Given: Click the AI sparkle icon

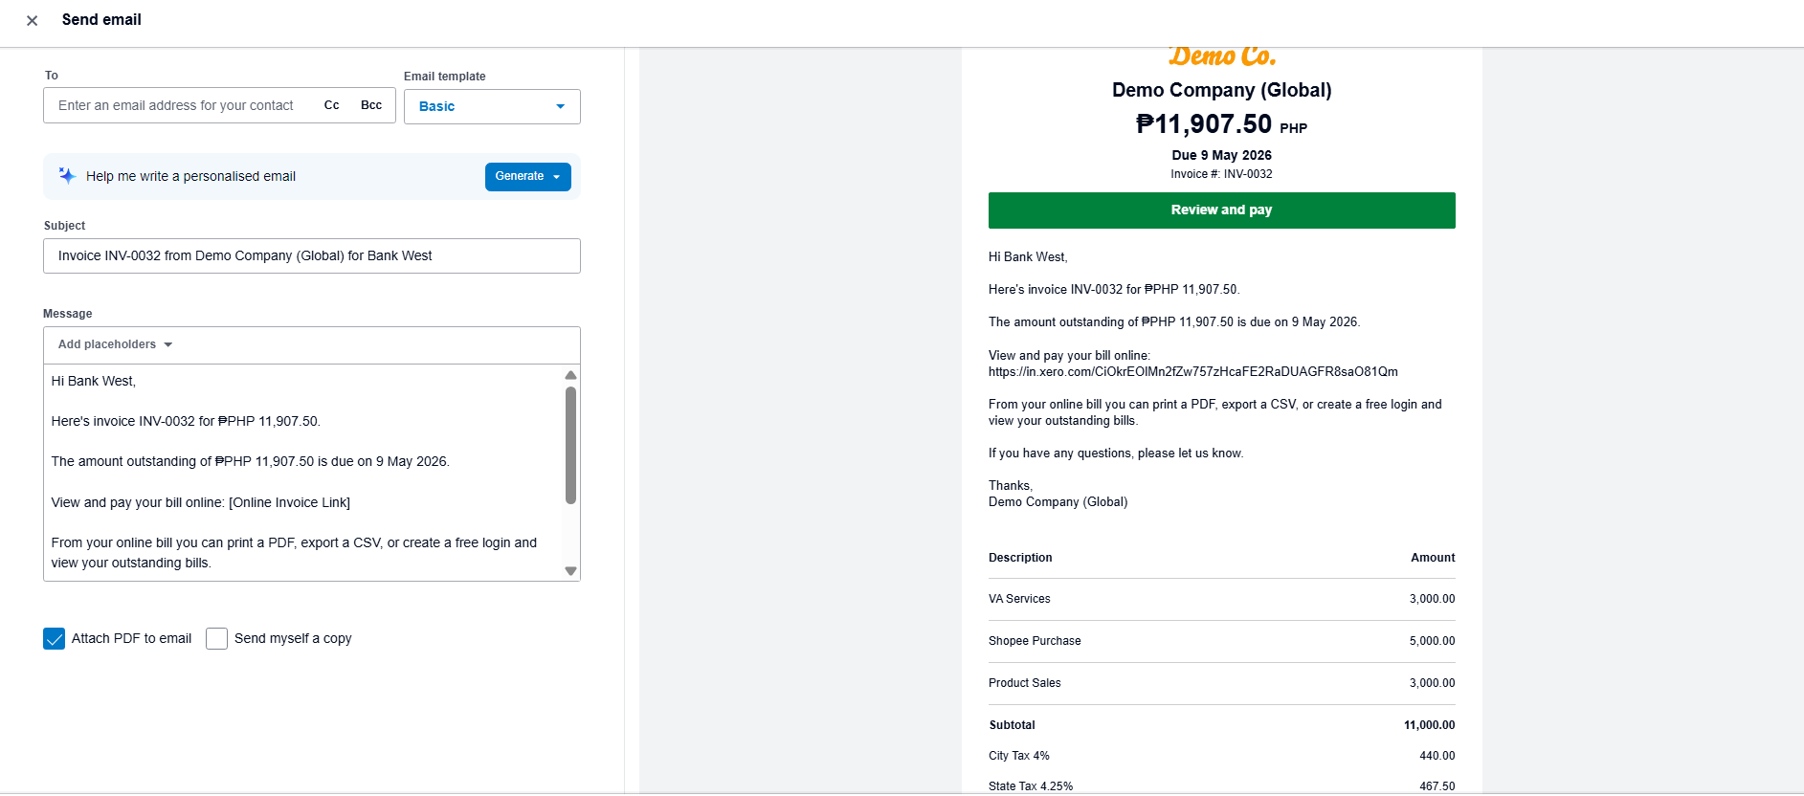Looking at the screenshot, I should pos(67,176).
